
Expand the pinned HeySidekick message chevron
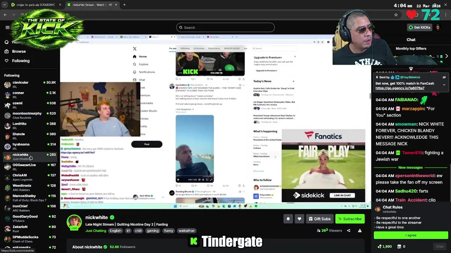[444, 85]
